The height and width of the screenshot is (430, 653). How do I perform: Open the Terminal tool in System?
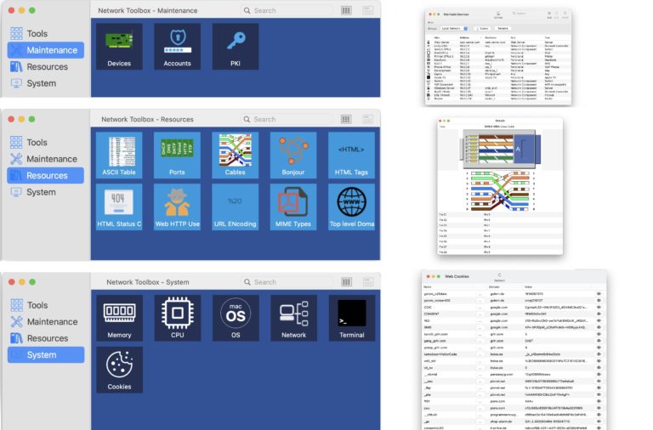pos(351,318)
